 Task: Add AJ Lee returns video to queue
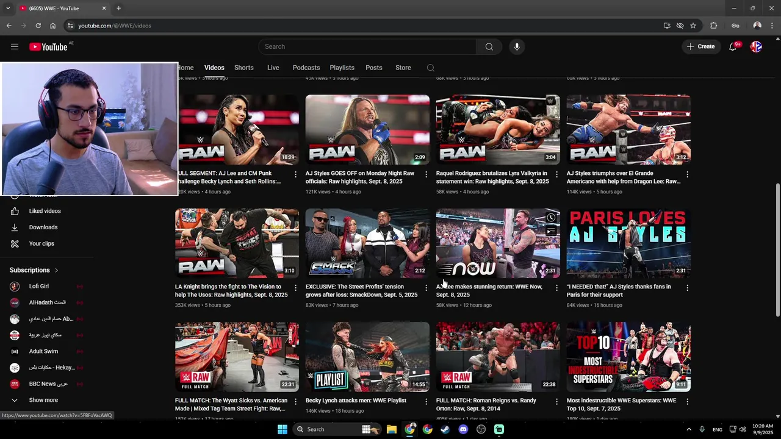pyautogui.click(x=551, y=231)
